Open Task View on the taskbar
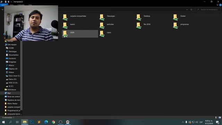 (x=17, y=122)
